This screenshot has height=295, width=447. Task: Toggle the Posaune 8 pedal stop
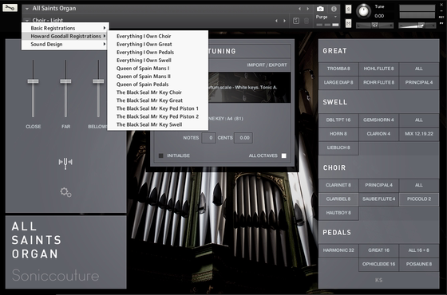[x=419, y=264]
